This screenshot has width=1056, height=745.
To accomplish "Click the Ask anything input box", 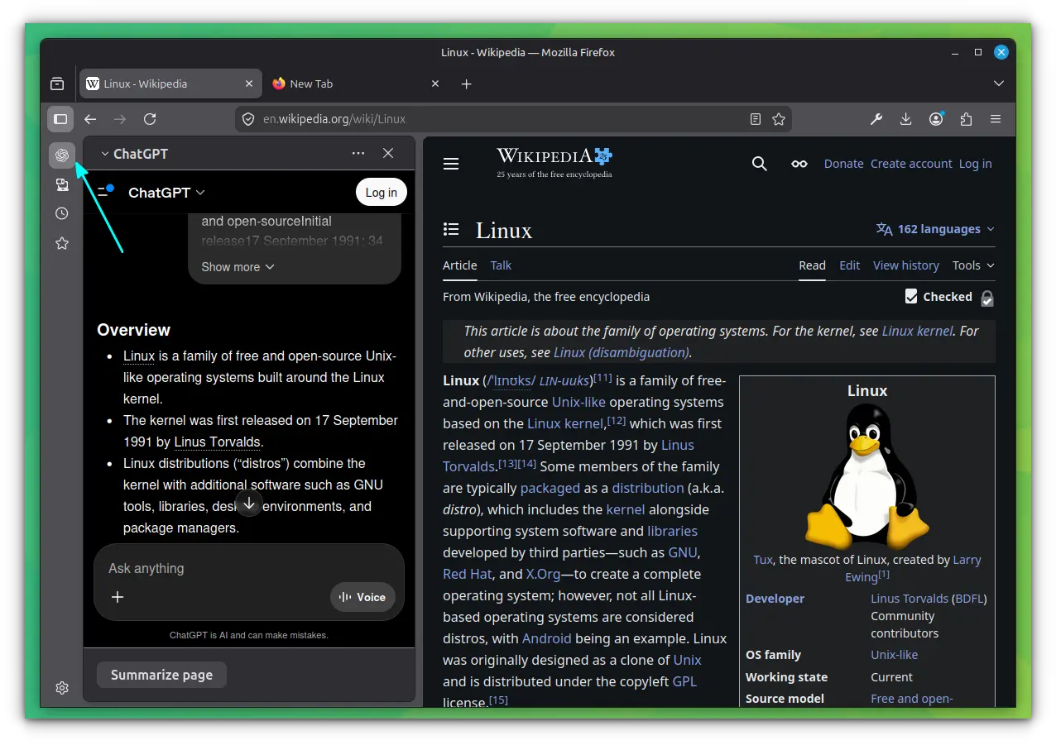I will coord(248,568).
